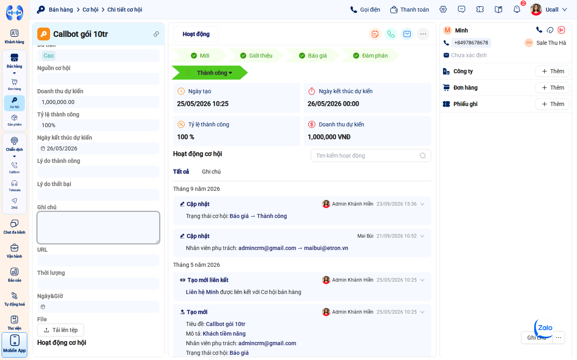The image size is (577, 360).
Task: Click the Tải lên tệp upload button
Action: coord(61,330)
